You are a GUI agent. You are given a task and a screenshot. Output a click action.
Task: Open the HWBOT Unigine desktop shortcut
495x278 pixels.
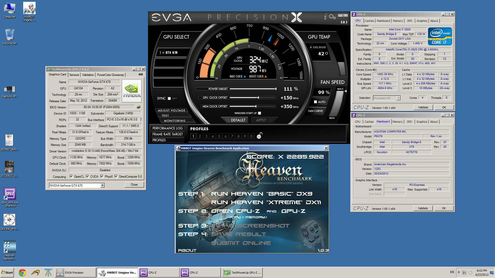tap(29, 12)
